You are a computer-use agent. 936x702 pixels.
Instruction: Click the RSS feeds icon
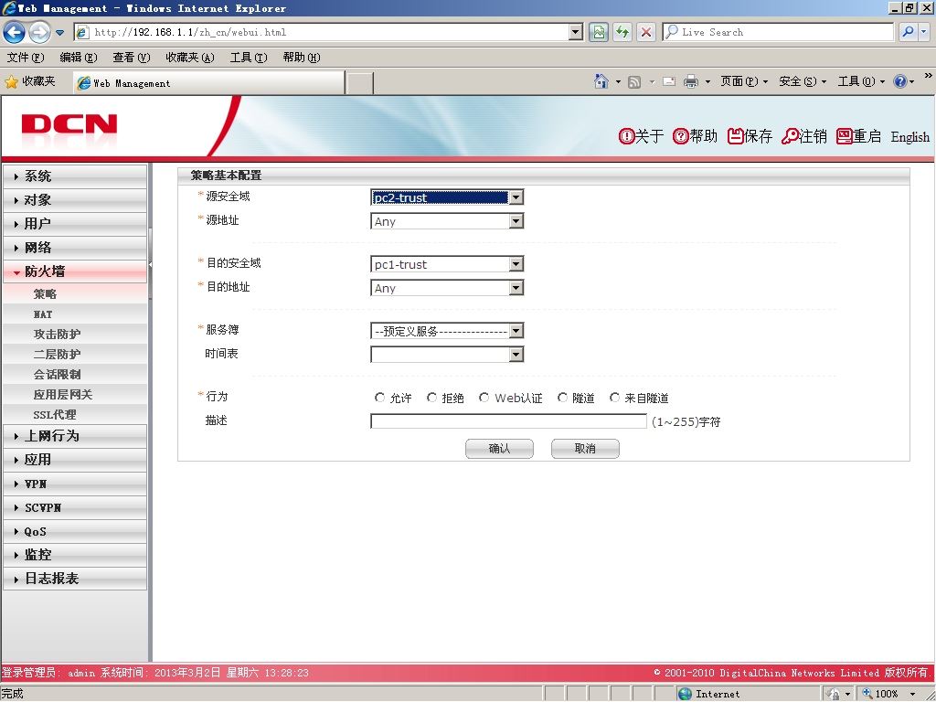pos(634,81)
